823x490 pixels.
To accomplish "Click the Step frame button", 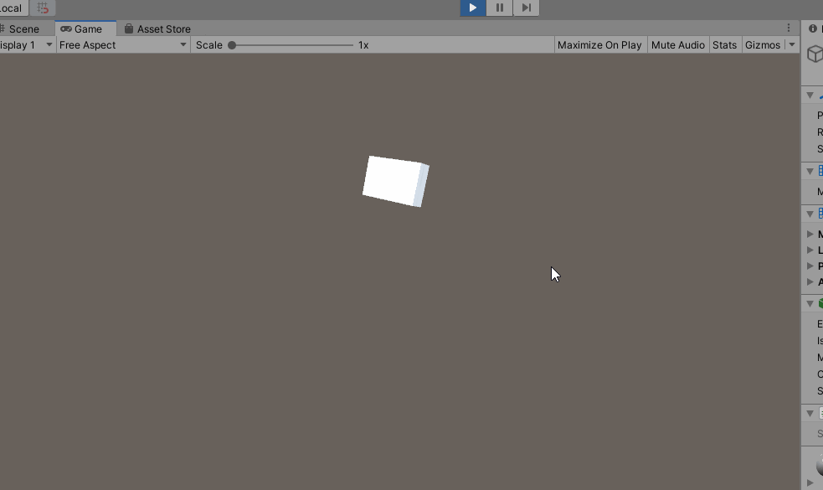I will pos(526,8).
